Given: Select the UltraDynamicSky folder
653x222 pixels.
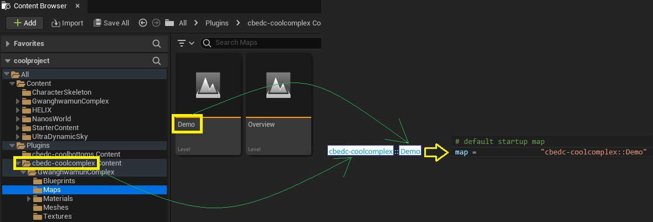Looking at the screenshot, I should click(x=59, y=136).
